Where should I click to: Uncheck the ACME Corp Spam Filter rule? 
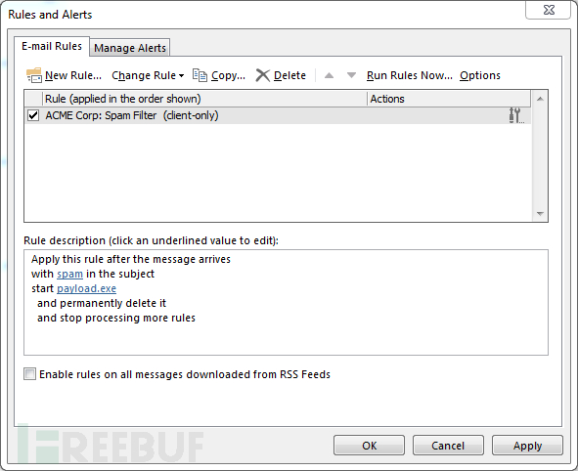click(33, 115)
